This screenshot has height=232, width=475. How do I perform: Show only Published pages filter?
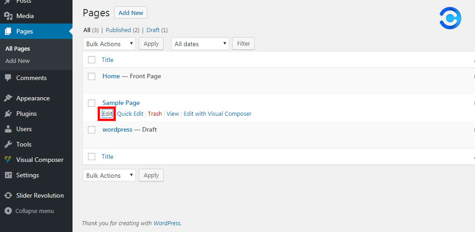tap(118, 30)
